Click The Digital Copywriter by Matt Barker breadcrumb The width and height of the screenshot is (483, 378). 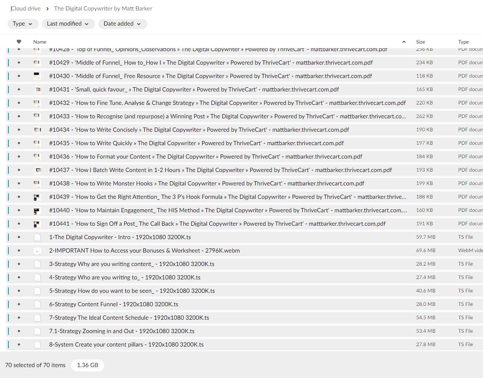click(103, 8)
